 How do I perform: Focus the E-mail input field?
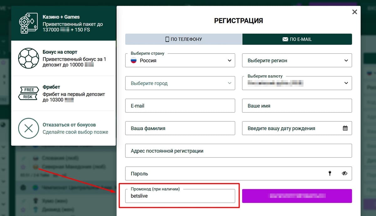(180, 106)
